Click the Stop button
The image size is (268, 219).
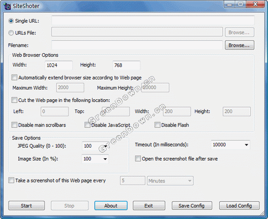[x=70, y=206]
